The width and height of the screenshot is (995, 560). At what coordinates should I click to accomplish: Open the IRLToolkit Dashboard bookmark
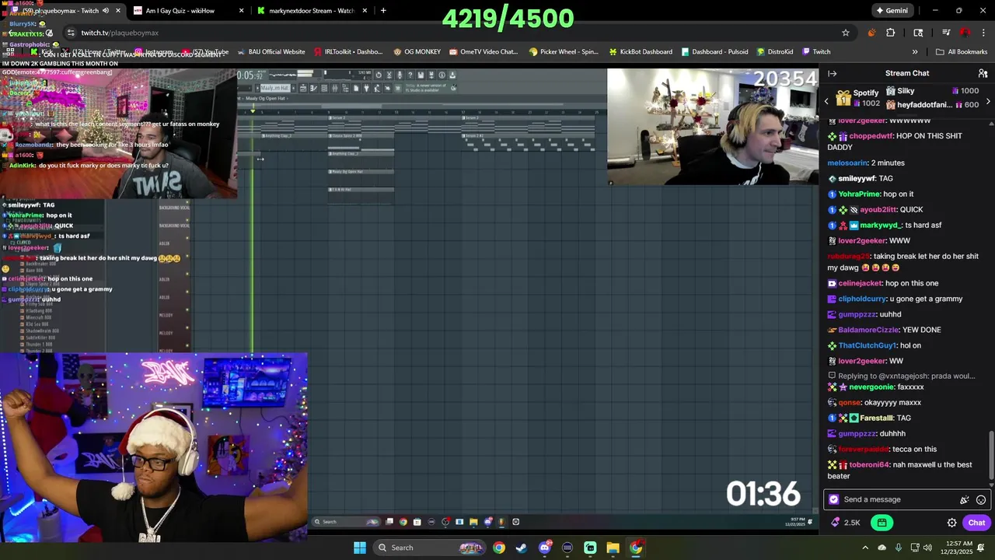pos(348,52)
